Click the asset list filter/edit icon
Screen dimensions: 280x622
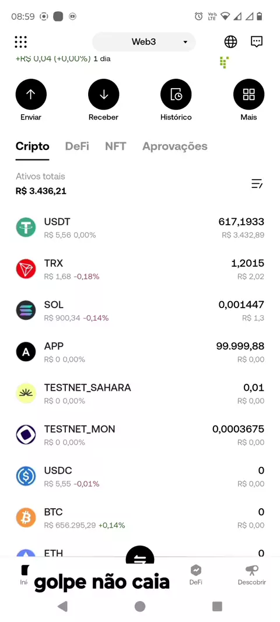click(x=257, y=184)
